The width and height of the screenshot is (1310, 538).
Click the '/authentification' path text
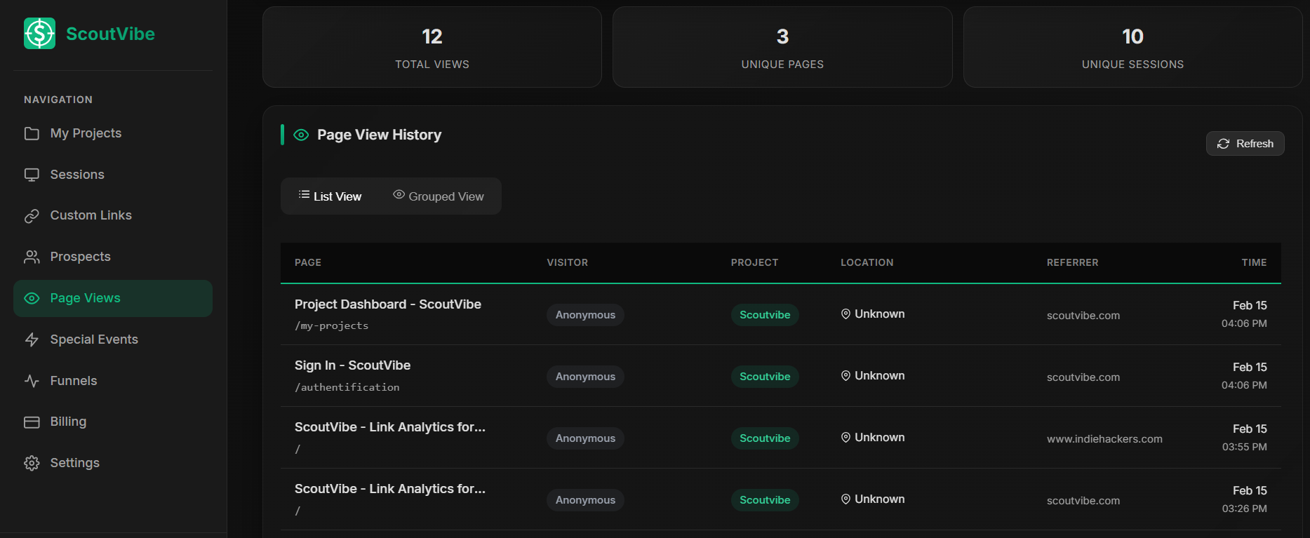tap(347, 387)
